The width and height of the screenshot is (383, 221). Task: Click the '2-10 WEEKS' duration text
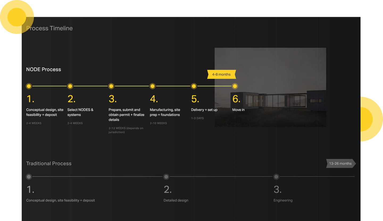[x=158, y=123]
